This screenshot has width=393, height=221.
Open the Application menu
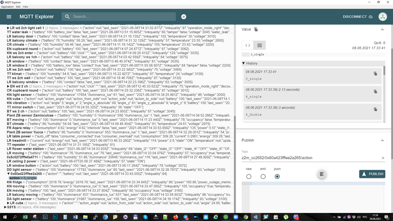coord(7,7)
